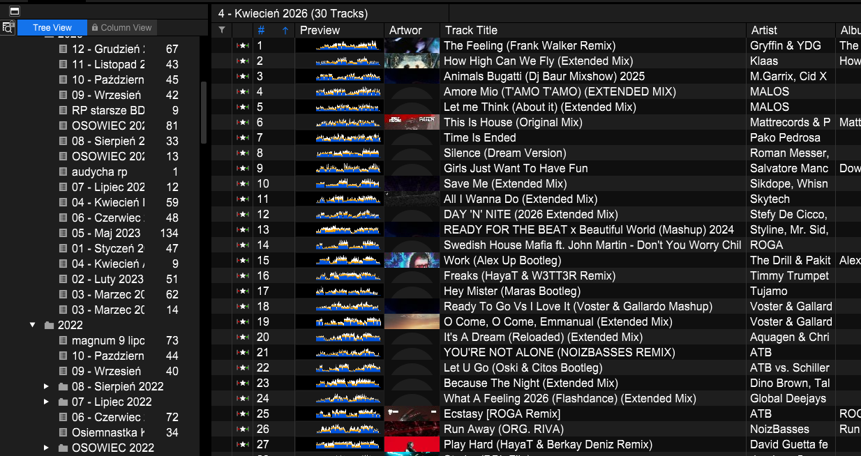Click the status icon for track 1
This screenshot has width=861, height=456.
[242, 45]
